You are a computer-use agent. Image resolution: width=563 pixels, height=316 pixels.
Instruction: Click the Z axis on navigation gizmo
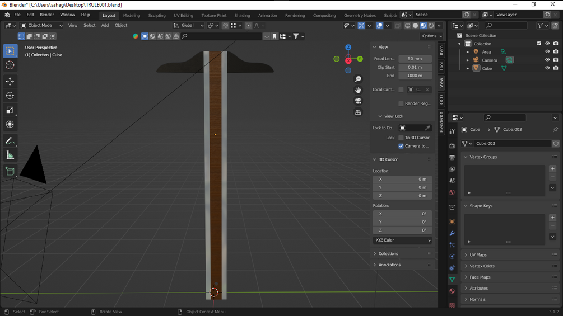pos(348,48)
